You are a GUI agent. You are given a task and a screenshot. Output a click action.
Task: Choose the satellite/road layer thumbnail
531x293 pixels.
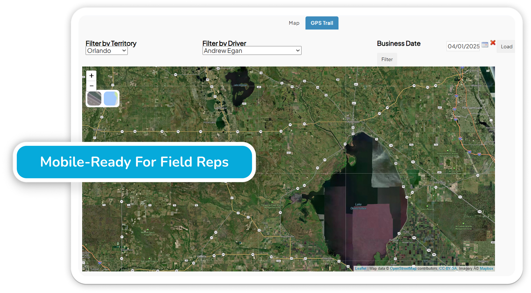pos(94,98)
